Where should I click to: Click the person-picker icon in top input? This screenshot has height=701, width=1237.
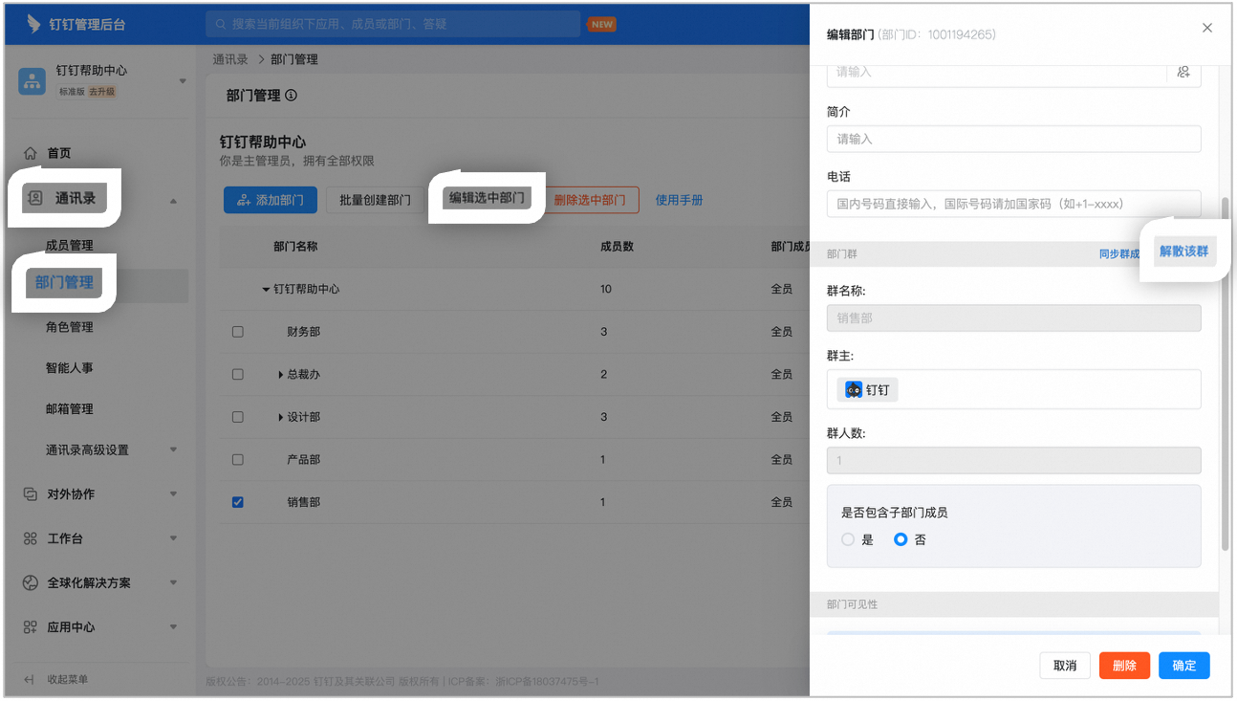(1183, 72)
